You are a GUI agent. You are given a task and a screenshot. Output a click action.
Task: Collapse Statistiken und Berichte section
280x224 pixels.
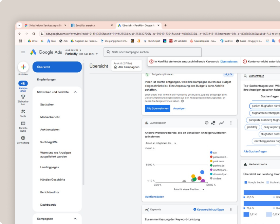tap(75, 92)
